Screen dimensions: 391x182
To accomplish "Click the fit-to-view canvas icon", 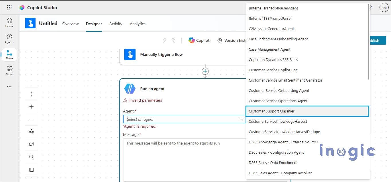I will click(x=32, y=132).
